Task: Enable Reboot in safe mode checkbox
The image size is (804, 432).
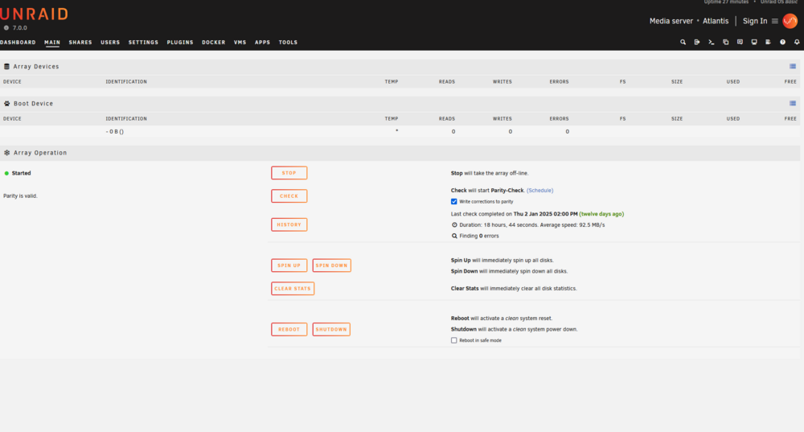Action: 453,340
